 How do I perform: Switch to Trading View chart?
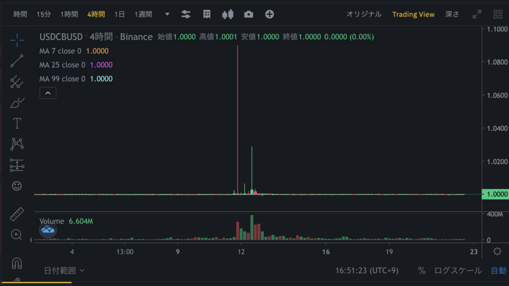413,14
